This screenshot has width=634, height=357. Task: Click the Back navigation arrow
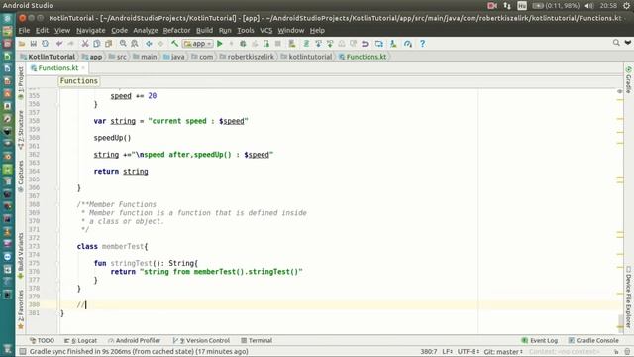[x=149, y=44]
